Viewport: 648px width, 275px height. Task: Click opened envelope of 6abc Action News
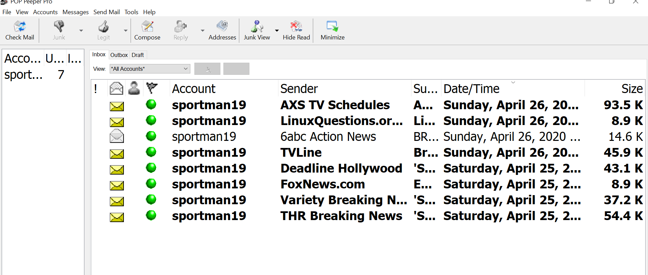click(x=117, y=136)
